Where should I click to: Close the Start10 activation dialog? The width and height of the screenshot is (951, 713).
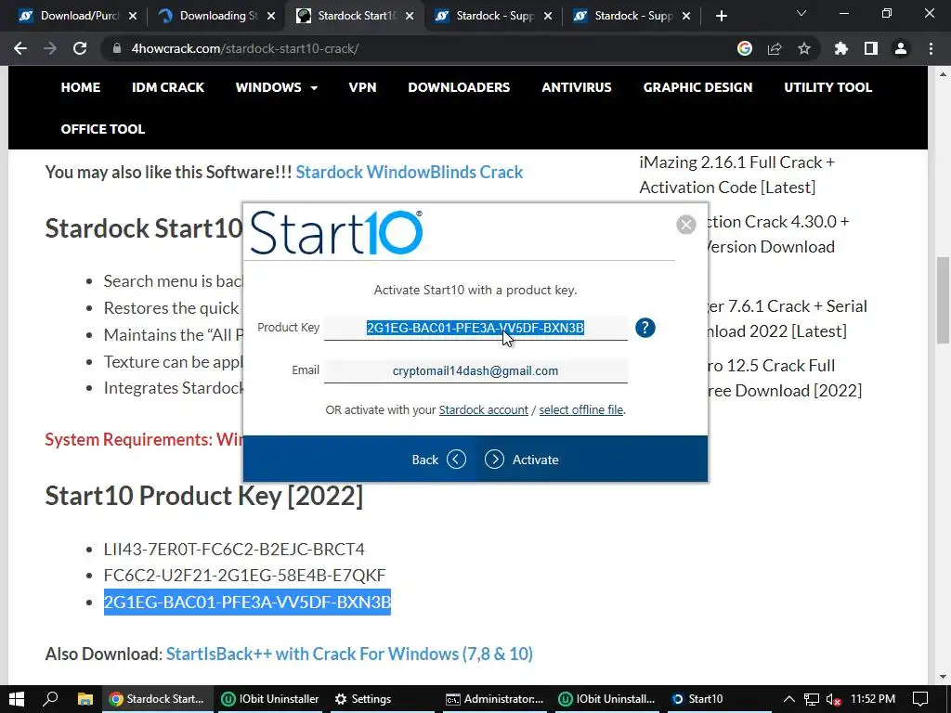pos(686,225)
